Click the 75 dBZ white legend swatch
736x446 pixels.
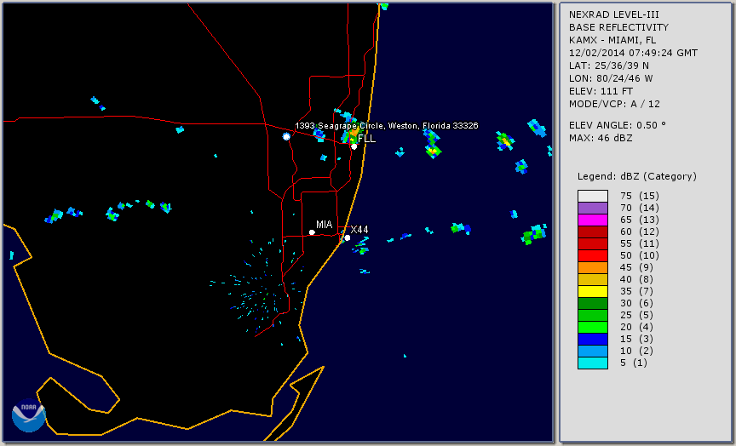[x=593, y=196]
